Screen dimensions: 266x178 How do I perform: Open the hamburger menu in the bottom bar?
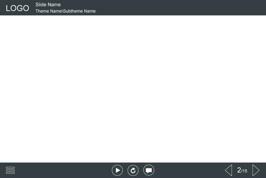pyautogui.click(x=10, y=170)
